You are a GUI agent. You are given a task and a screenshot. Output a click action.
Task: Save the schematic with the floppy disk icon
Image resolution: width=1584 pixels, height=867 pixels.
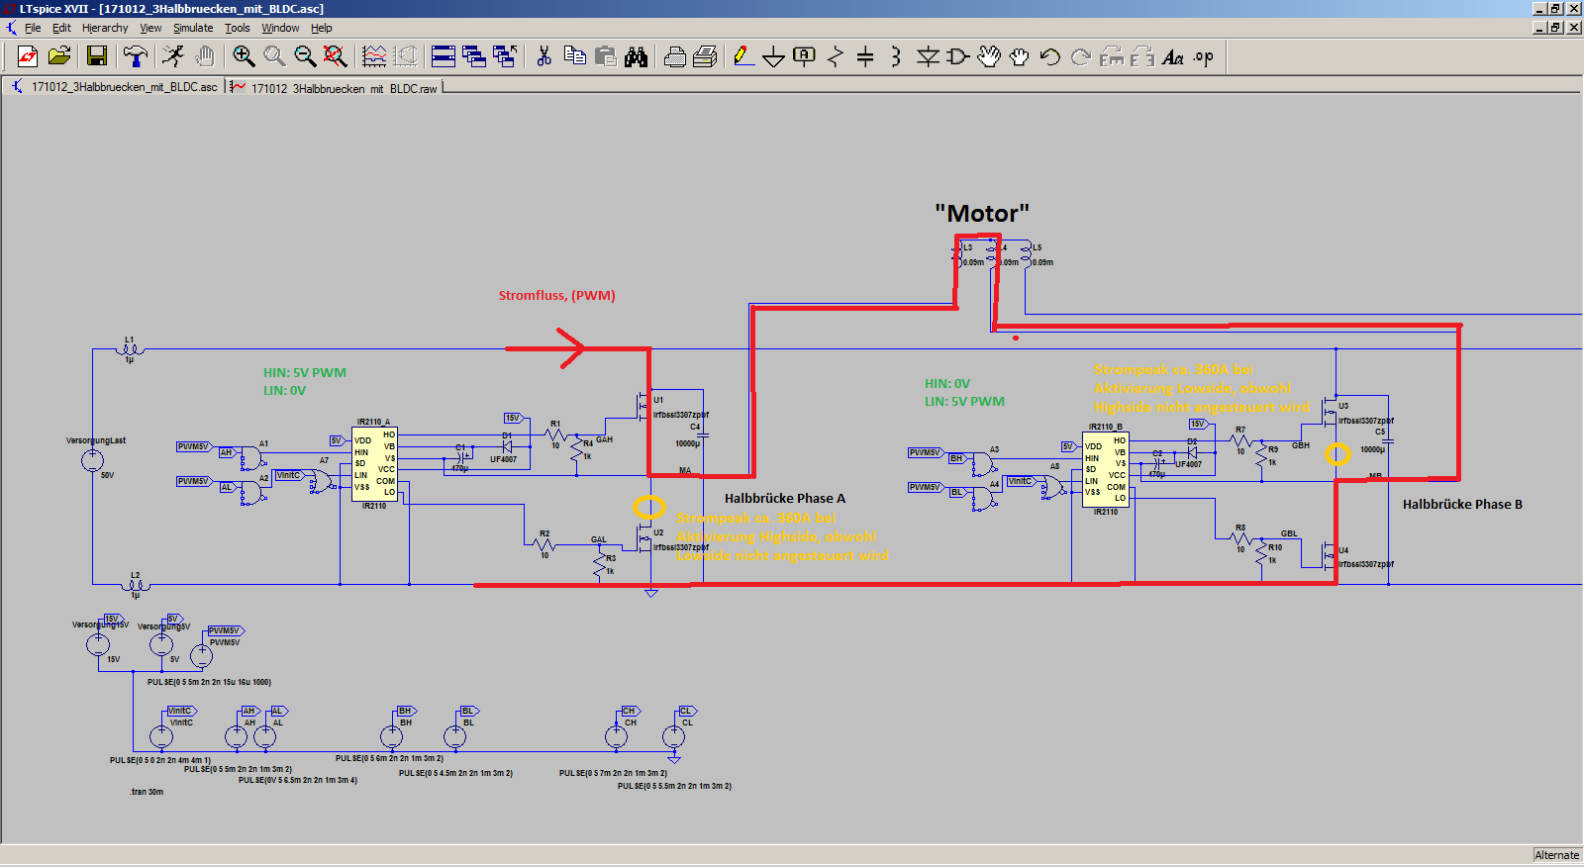(x=97, y=56)
